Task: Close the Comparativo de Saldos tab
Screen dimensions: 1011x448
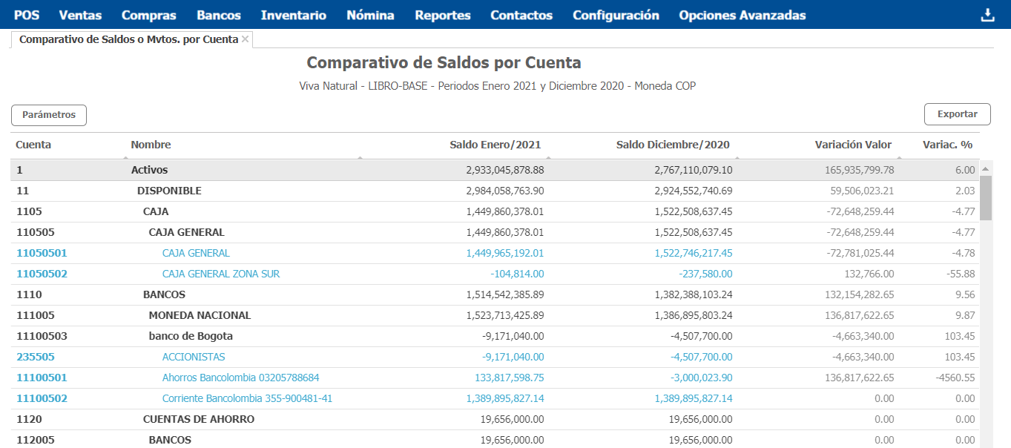Action: coord(245,39)
